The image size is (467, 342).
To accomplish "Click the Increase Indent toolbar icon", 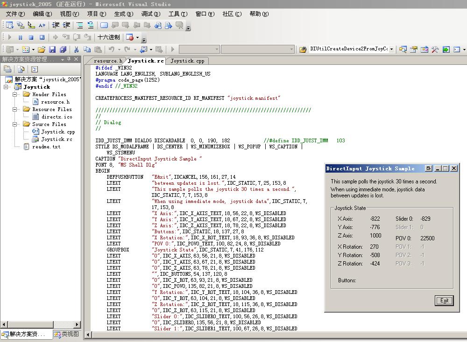I will pos(66,25).
